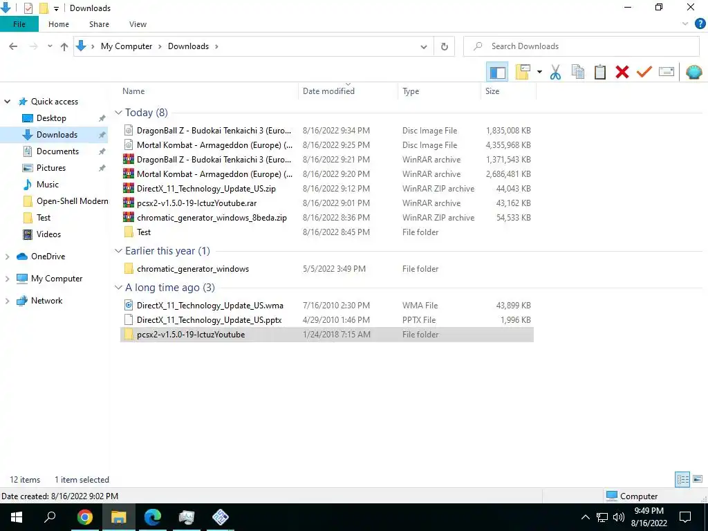Toggle the navigation pane toolbar button

[x=497, y=72]
